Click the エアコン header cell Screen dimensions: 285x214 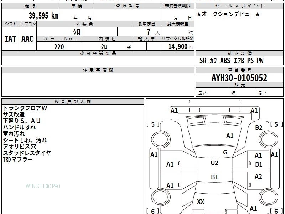coord(28,24)
